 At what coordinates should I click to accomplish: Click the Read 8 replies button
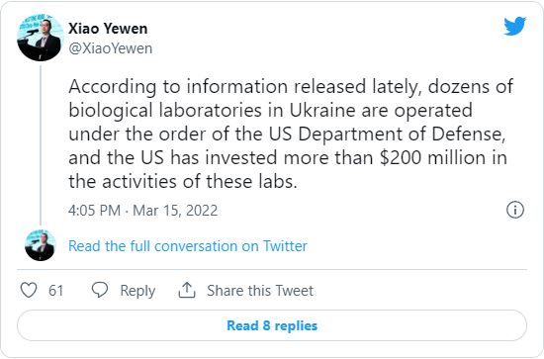(x=272, y=325)
